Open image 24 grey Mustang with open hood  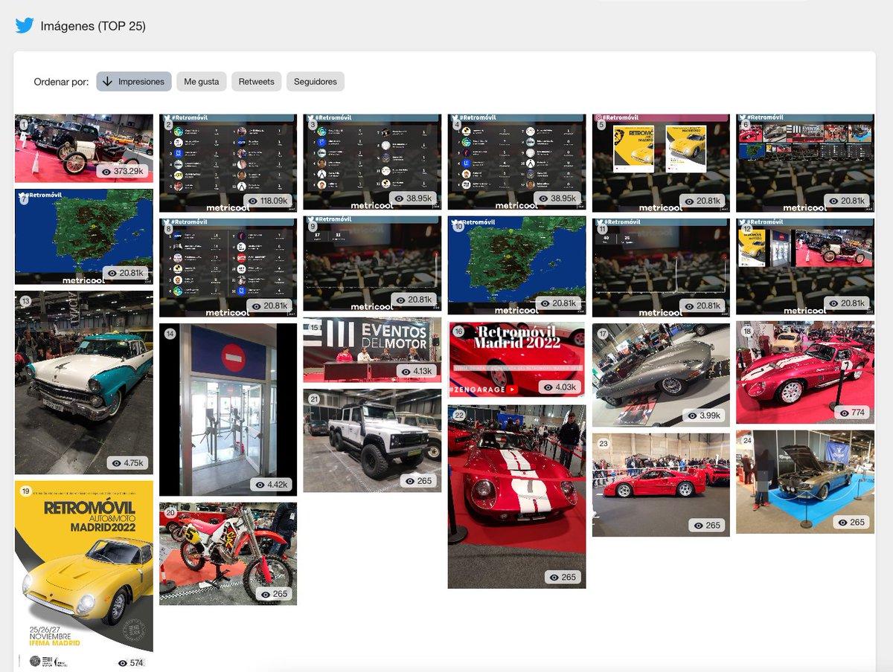(x=805, y=482)
